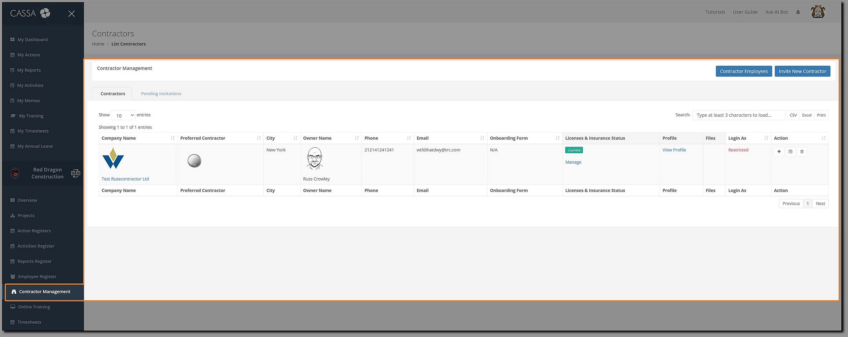
Task: Click the switch company icon beside Red Dragon Construction
Action: coord(76,173)
